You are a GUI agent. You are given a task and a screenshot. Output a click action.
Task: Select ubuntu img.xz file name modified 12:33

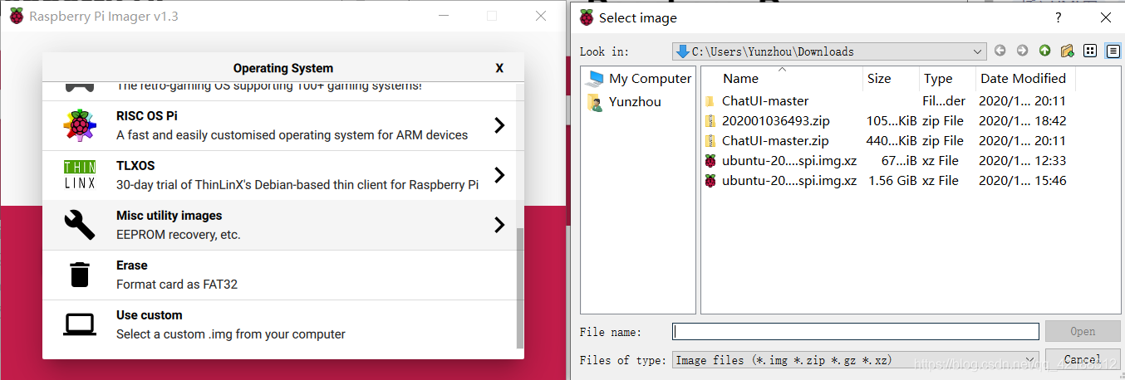coord(789,161)
